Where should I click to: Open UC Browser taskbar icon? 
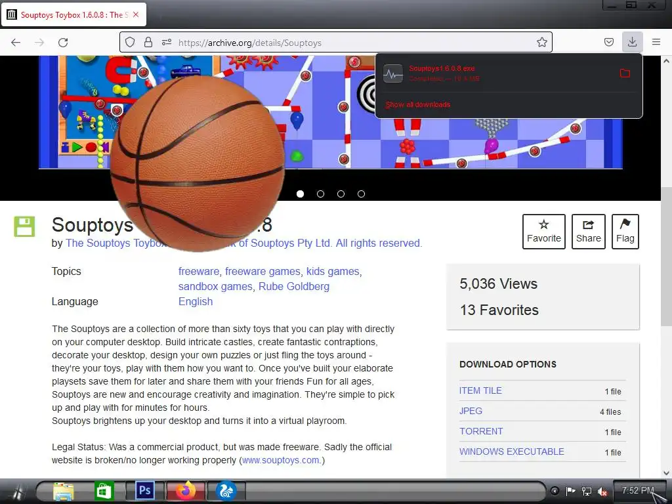pyautogui.click(x=226, y=491)
